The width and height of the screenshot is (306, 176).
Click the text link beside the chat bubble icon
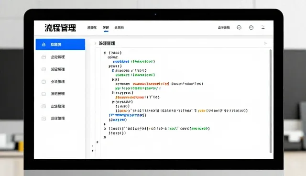coord(224,28)
